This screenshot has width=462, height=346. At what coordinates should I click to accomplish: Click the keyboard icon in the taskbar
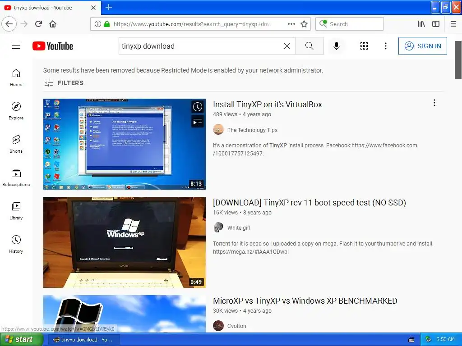pos(411,340)
